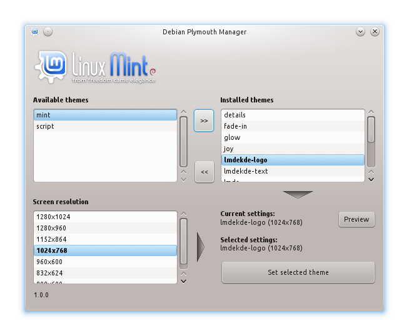Select lmdekde-logo in Installed themes
Viewport: 409px width, 336px height.
293,160
